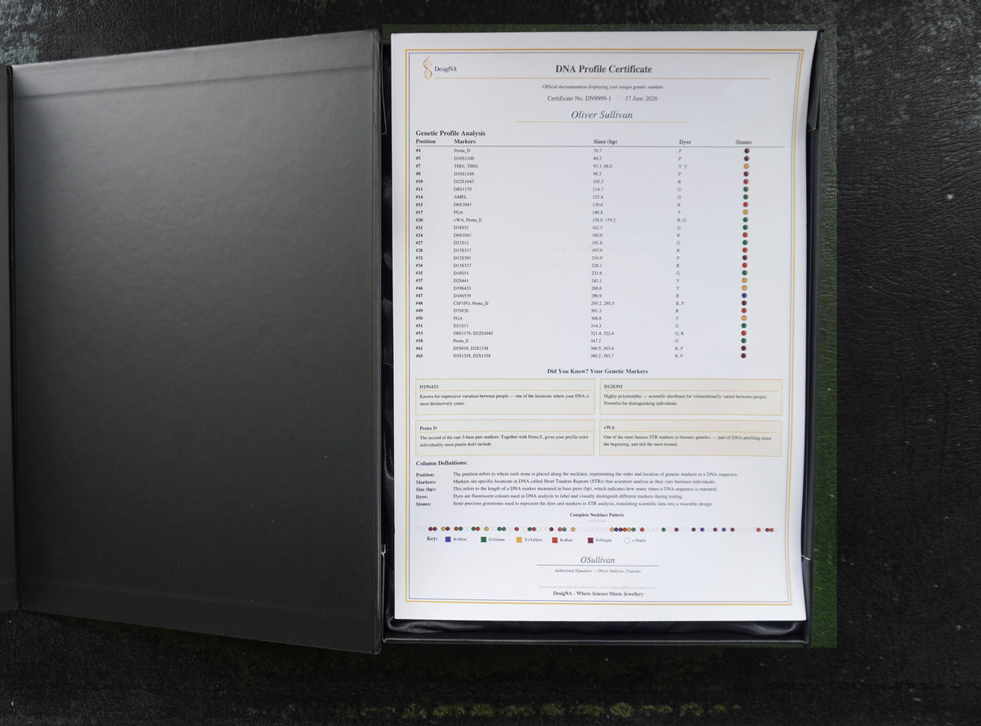Click the purple stone dot in row #4

coord(746,151)
